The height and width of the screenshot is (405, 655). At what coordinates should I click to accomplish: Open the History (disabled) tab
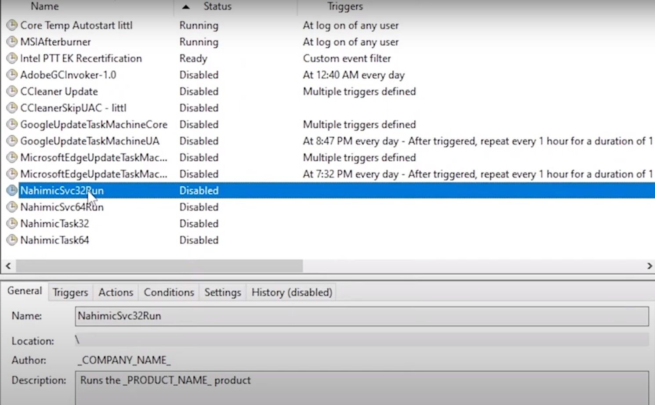pyautogui.click(x=292, y=293)
